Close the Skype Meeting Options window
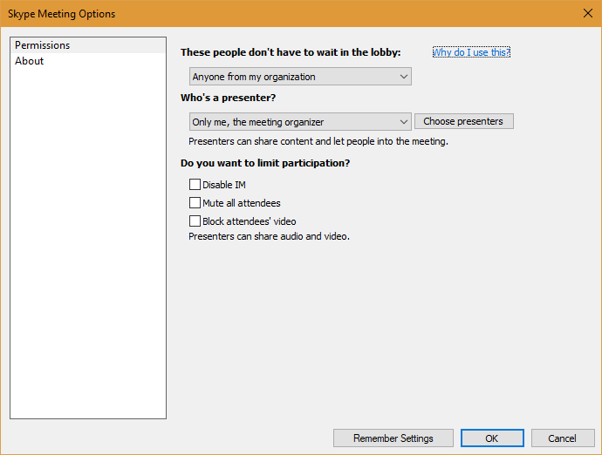The image size is (602, 455). click(587, 13)
